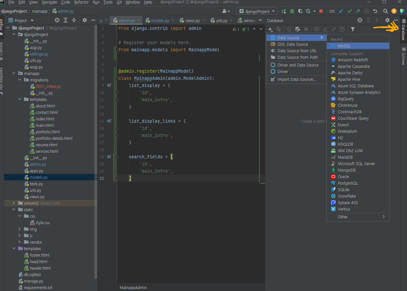This screenshot has height=291, width=407.
Task: Click the red Stop button in toolbar
Action: tap(321, 11)
